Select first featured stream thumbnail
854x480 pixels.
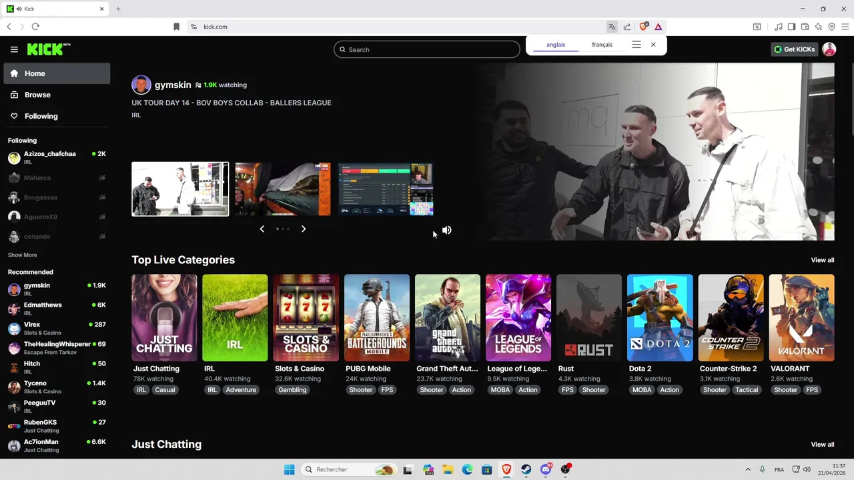(x=180, y=189)
